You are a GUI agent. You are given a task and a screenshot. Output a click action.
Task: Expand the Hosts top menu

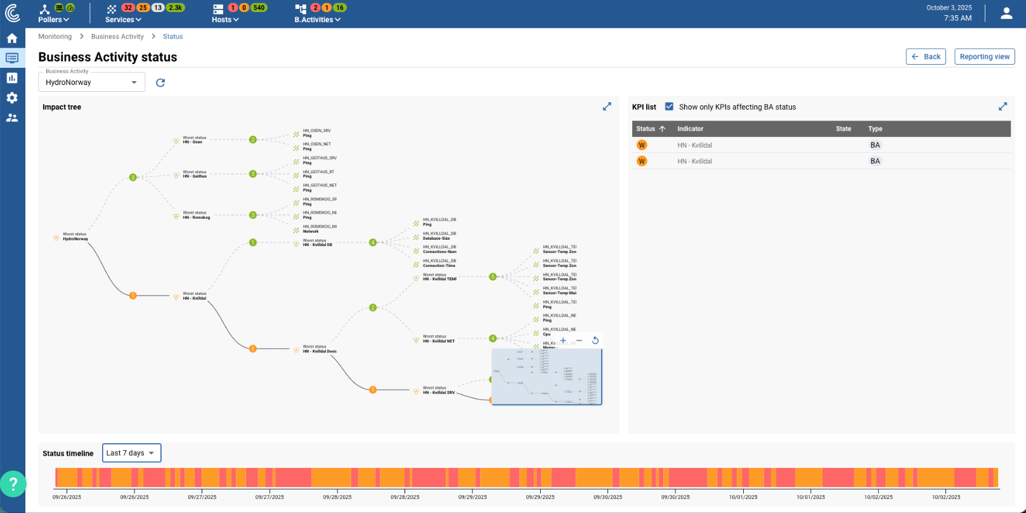click(225, 20)
